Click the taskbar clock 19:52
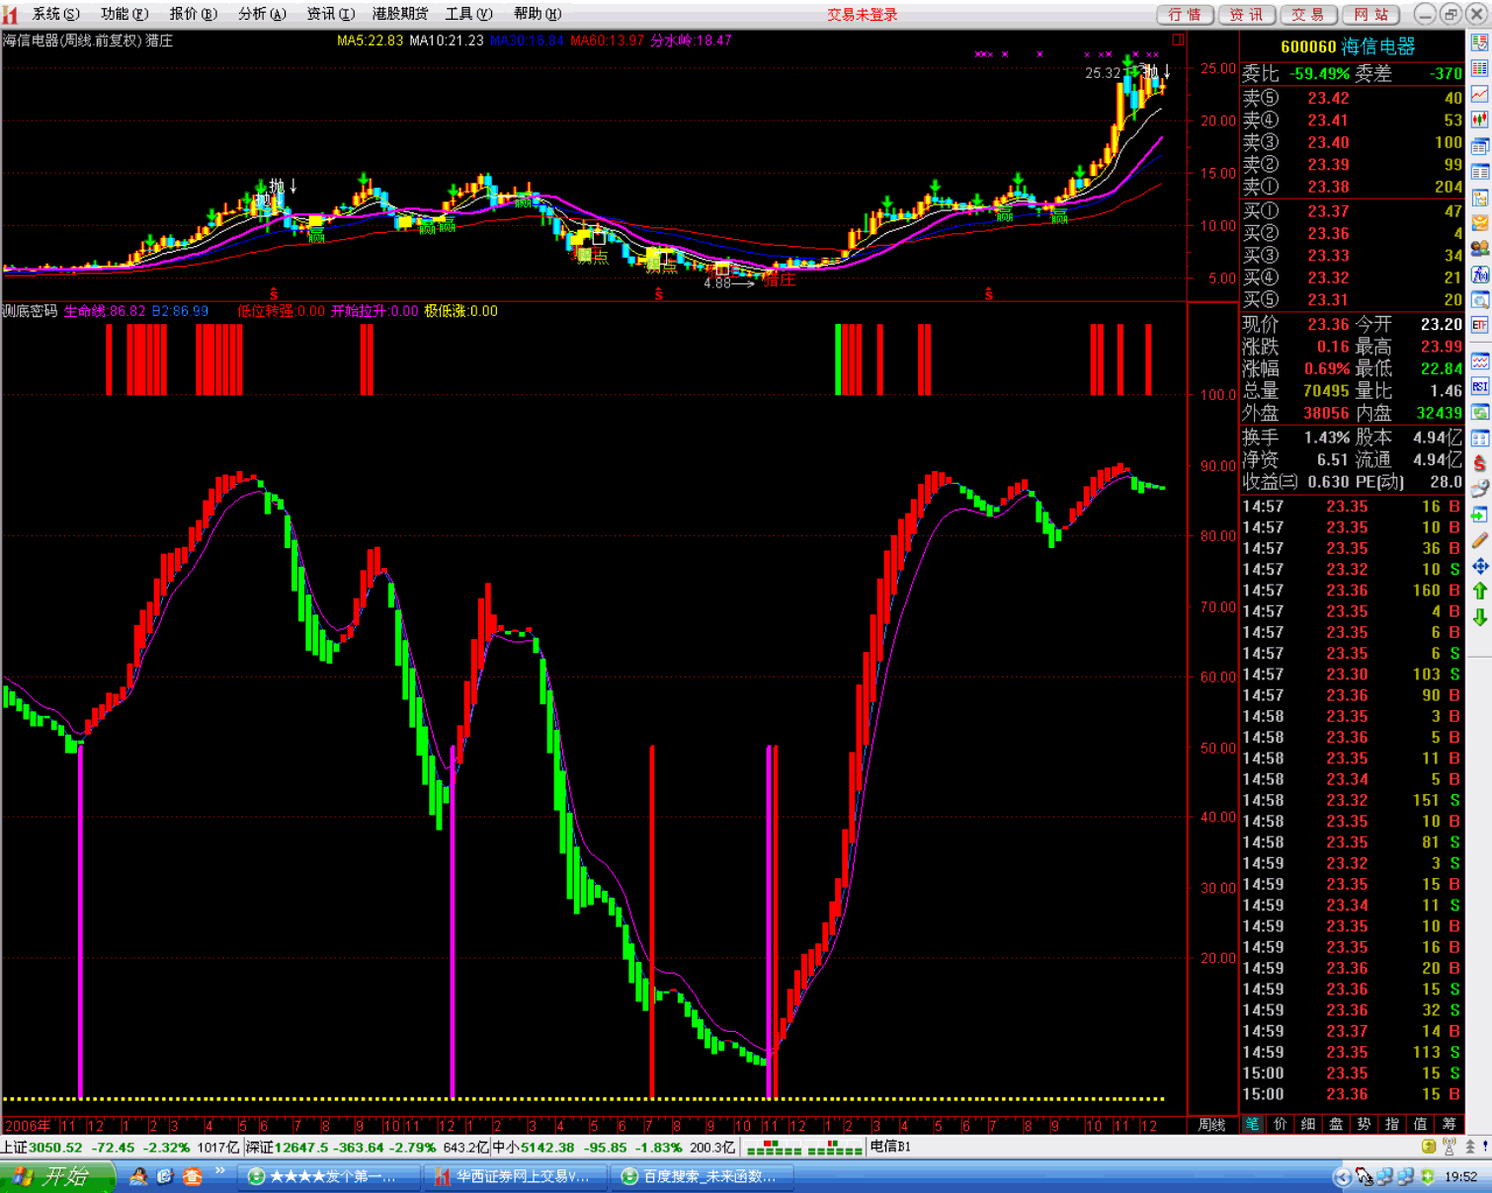Screen dimensions: 1492x1193 1460,1176
